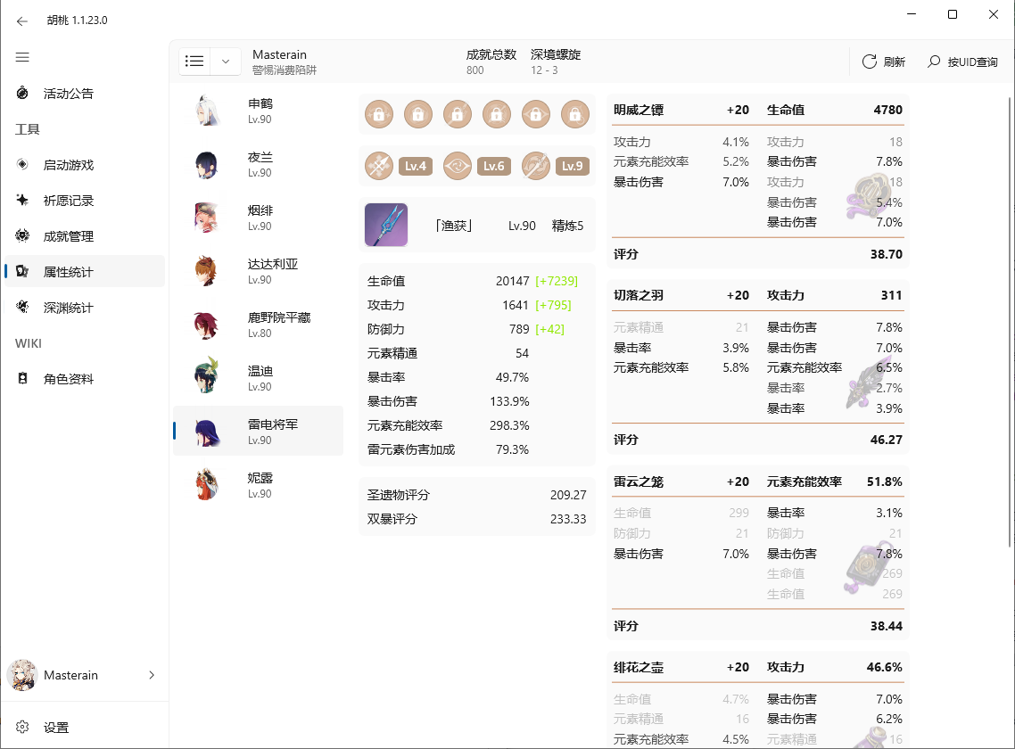1015x749 pixels.
Task: Select 达达利亚 character avatar
Action: 207,271
